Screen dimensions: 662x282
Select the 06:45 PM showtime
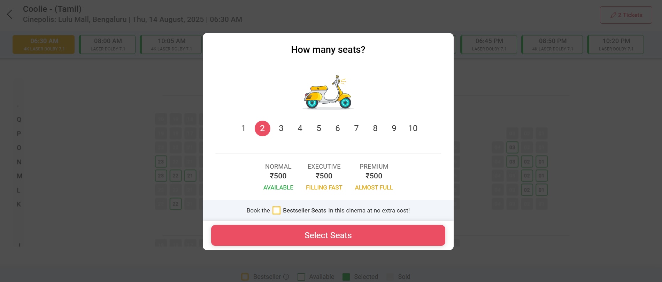489,45
